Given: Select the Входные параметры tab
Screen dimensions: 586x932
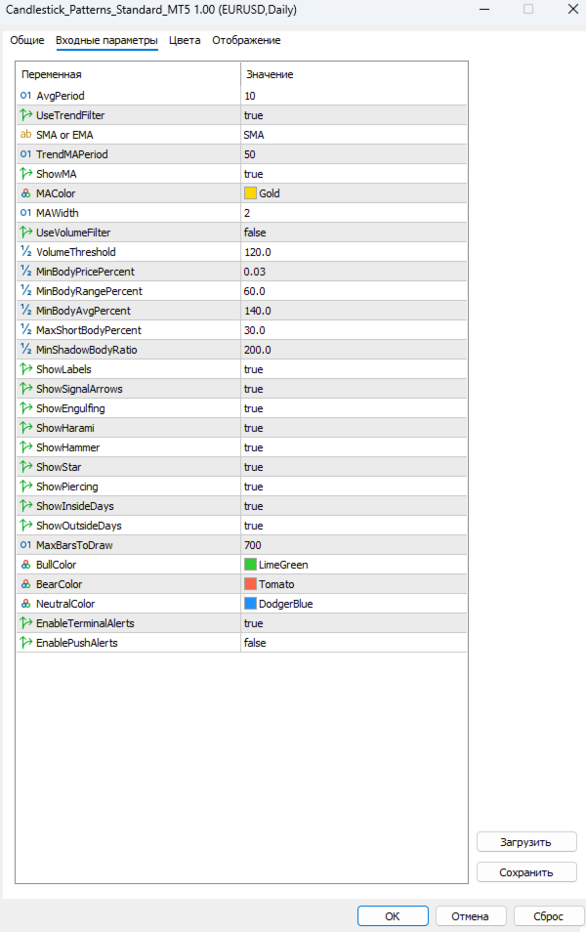Looking at the screenshot, I should [x=107, y=40].
